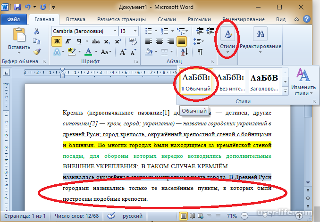Image resolution: width=320 pixels, height=222 pixels.
Task: Toggle bold Ж formatting
Action: click(57, 41)
